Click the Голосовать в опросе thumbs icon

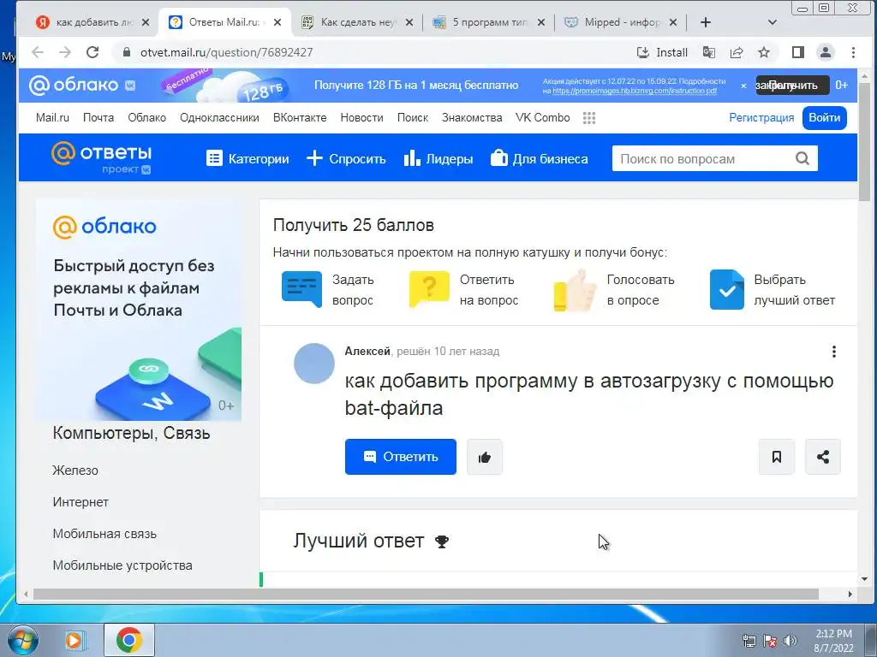576,289
